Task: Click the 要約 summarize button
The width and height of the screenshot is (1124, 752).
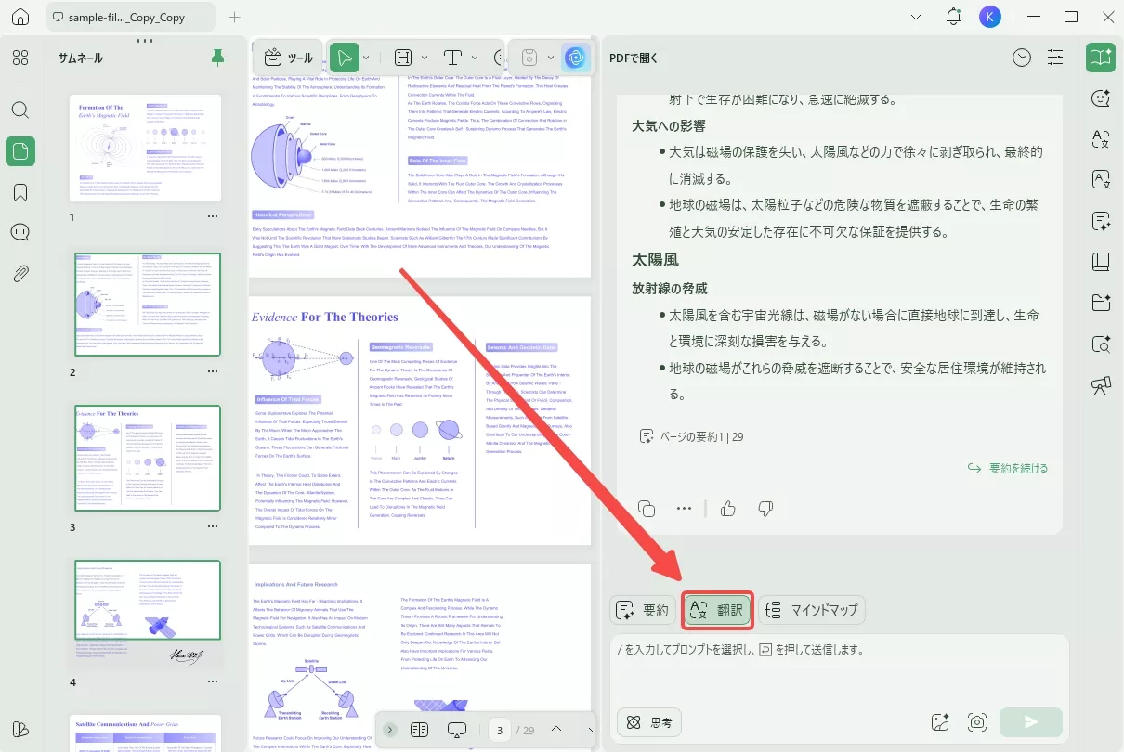Action: [x=643, y=610]
